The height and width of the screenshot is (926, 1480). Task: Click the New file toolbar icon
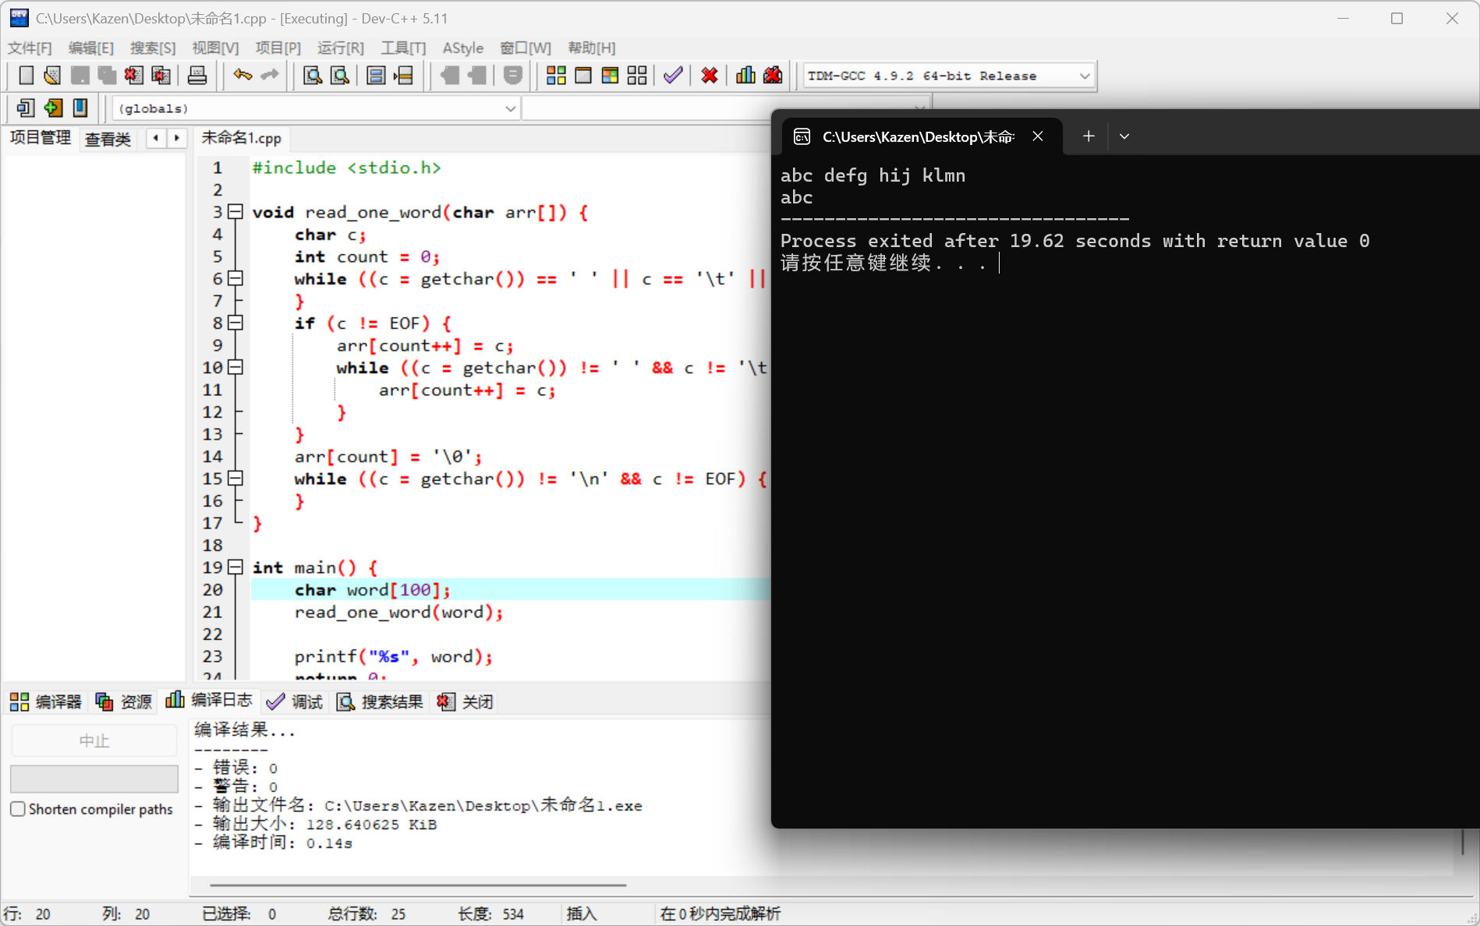[26, 76]
